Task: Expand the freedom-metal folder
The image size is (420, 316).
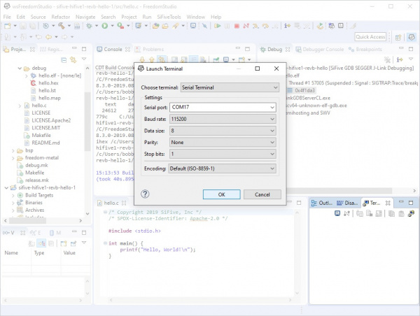Action: point(13,158)
